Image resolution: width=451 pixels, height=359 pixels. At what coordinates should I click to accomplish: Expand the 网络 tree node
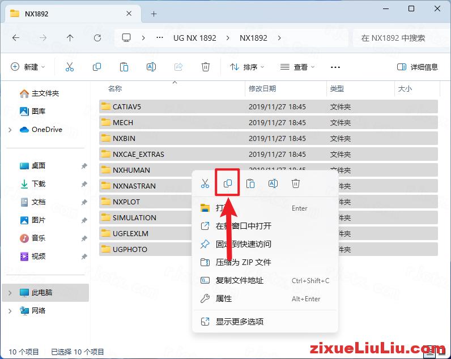click(10, 311)
